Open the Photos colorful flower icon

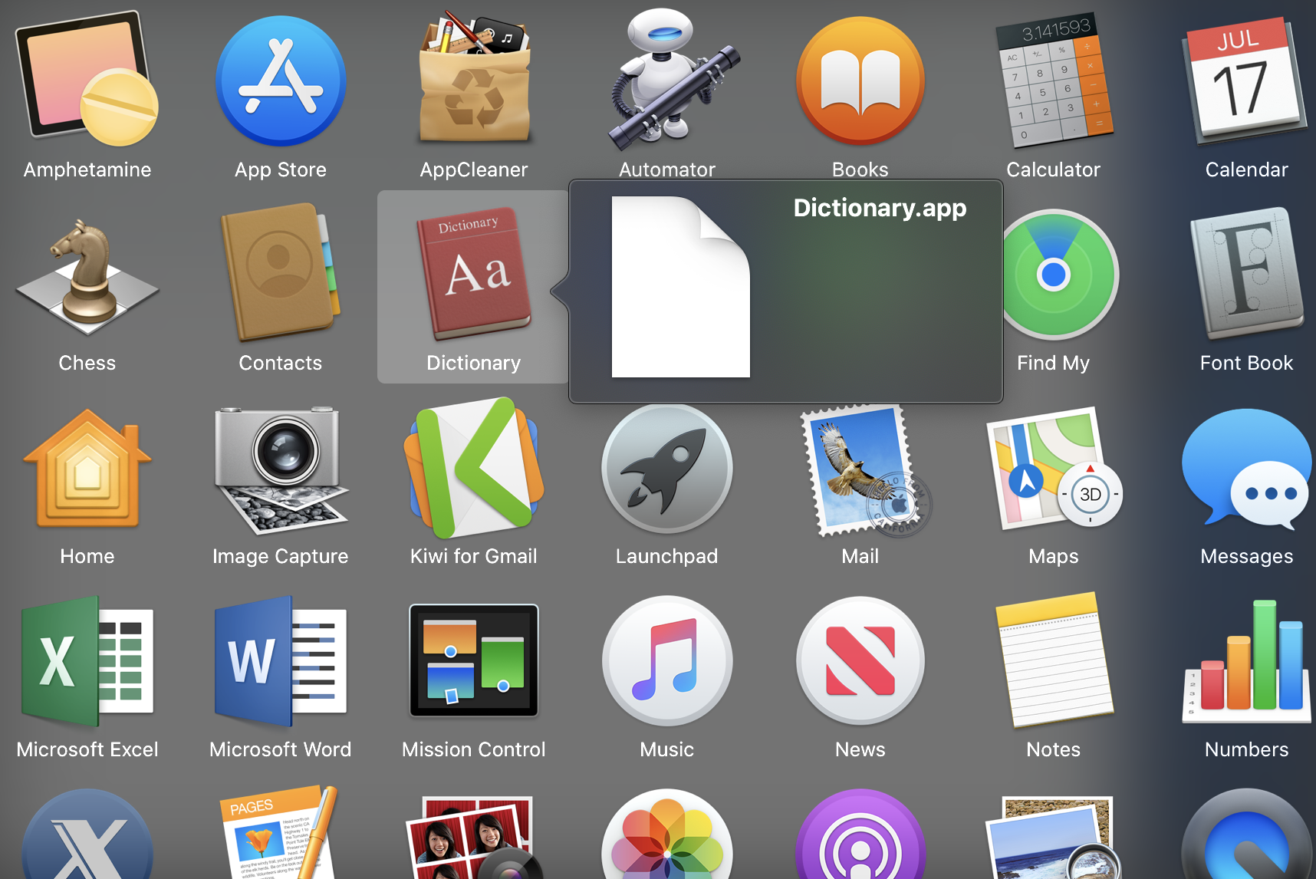pos(667,835)
